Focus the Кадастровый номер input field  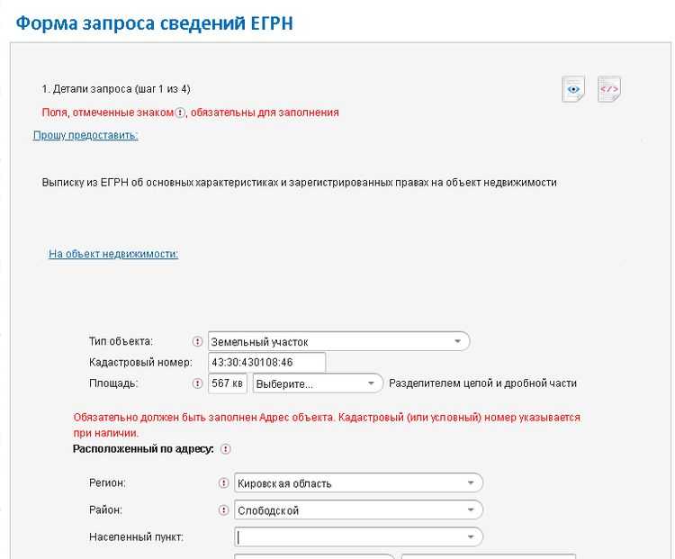pyautogui.click(x=266, y=362)
